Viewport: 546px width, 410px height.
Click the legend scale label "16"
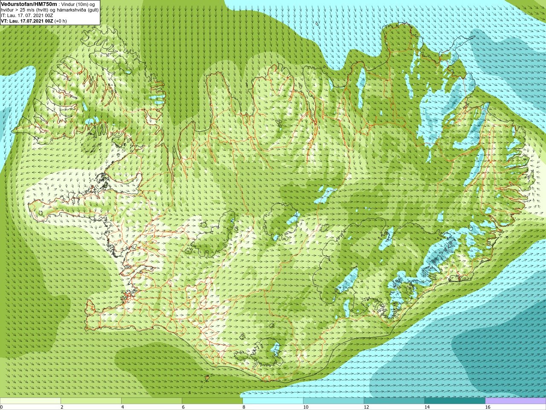coord(488,407)
